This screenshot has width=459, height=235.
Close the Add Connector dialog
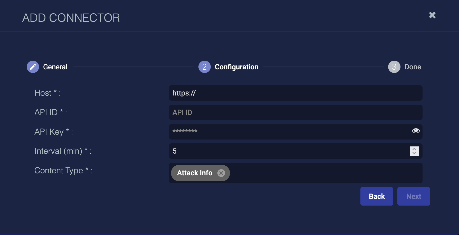[432, 15]
